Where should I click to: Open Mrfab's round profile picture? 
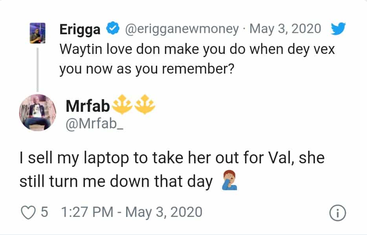(x=38, y=112)
